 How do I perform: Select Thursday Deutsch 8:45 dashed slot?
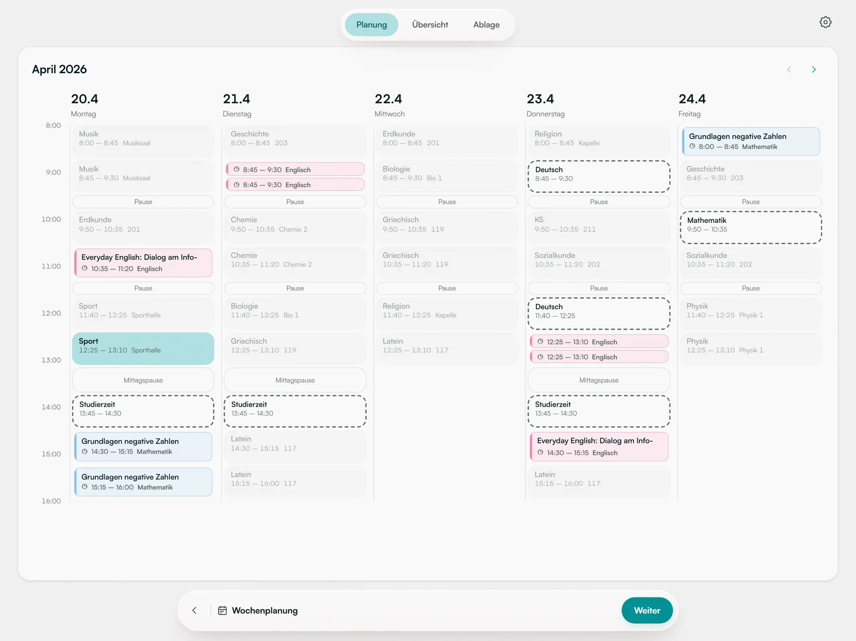click(599, 176)
